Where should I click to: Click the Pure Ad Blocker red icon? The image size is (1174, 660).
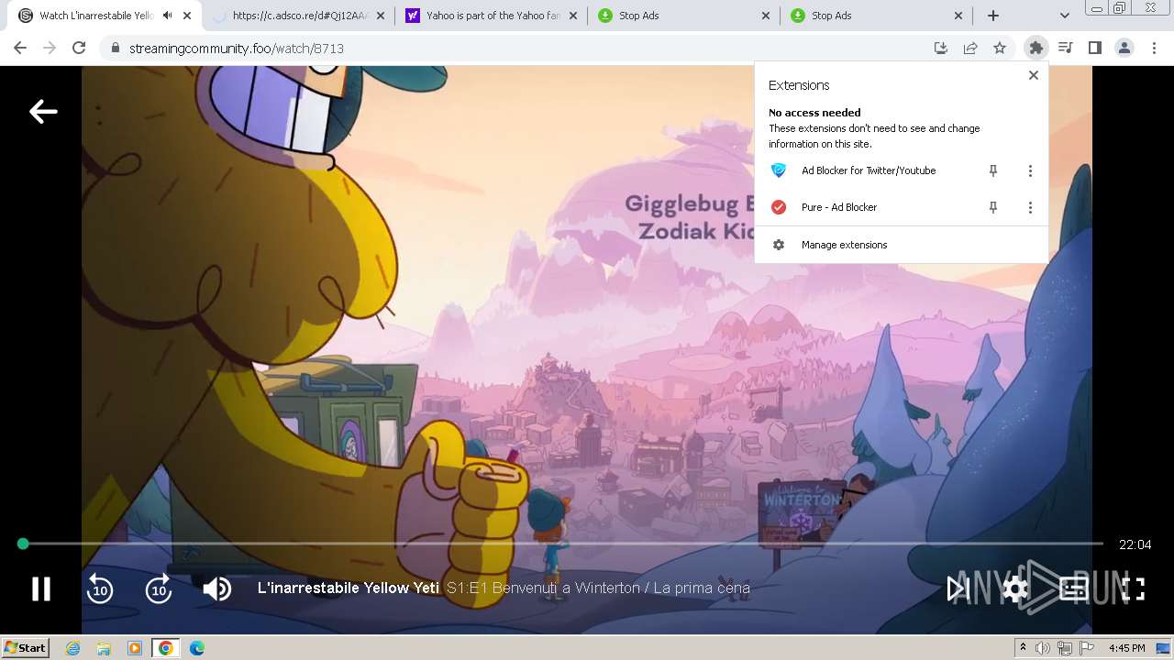tap(779, 207)
